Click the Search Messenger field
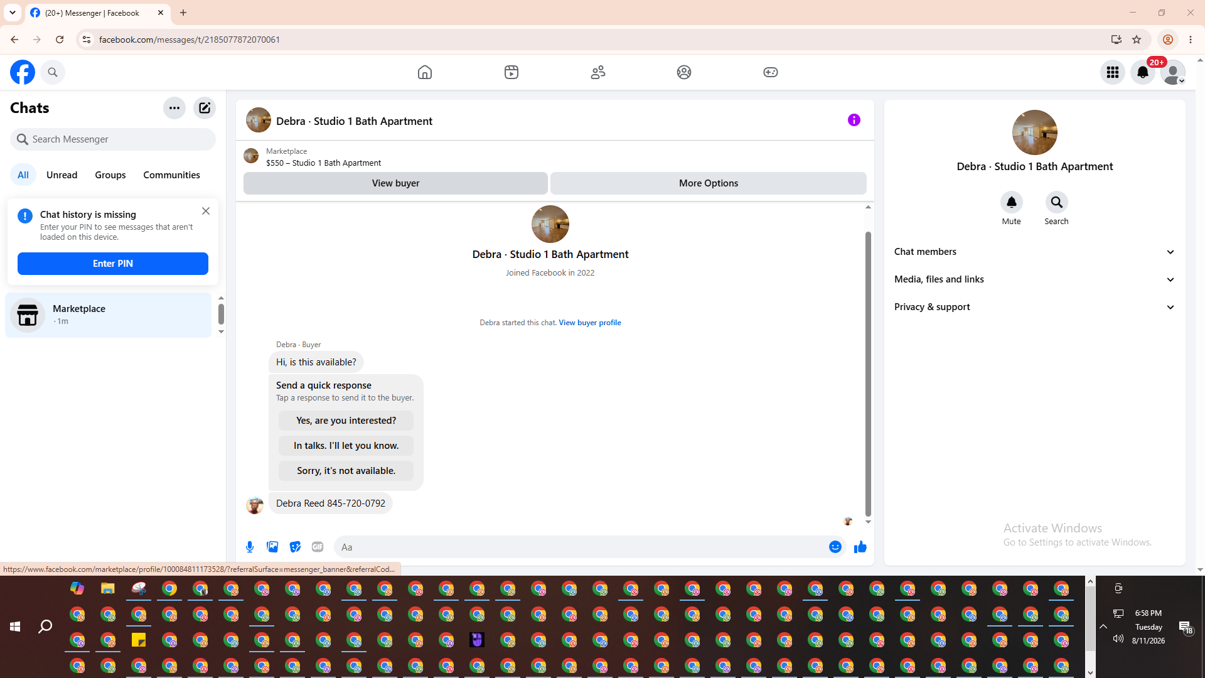 pos(113,139)
